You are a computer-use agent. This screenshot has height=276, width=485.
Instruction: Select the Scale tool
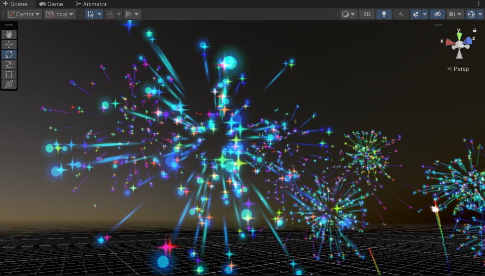click(x=9, y=64)
